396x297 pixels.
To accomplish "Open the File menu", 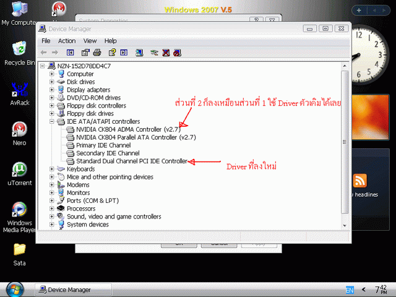I will [46, 41].
